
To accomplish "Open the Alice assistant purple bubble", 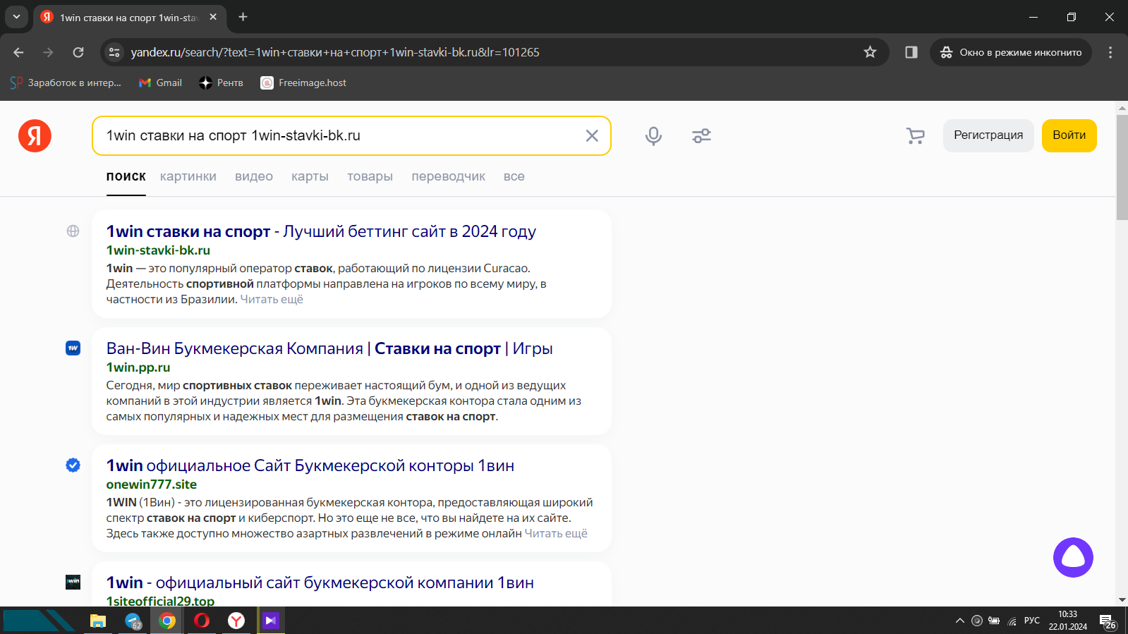I will click(1073, 557).
